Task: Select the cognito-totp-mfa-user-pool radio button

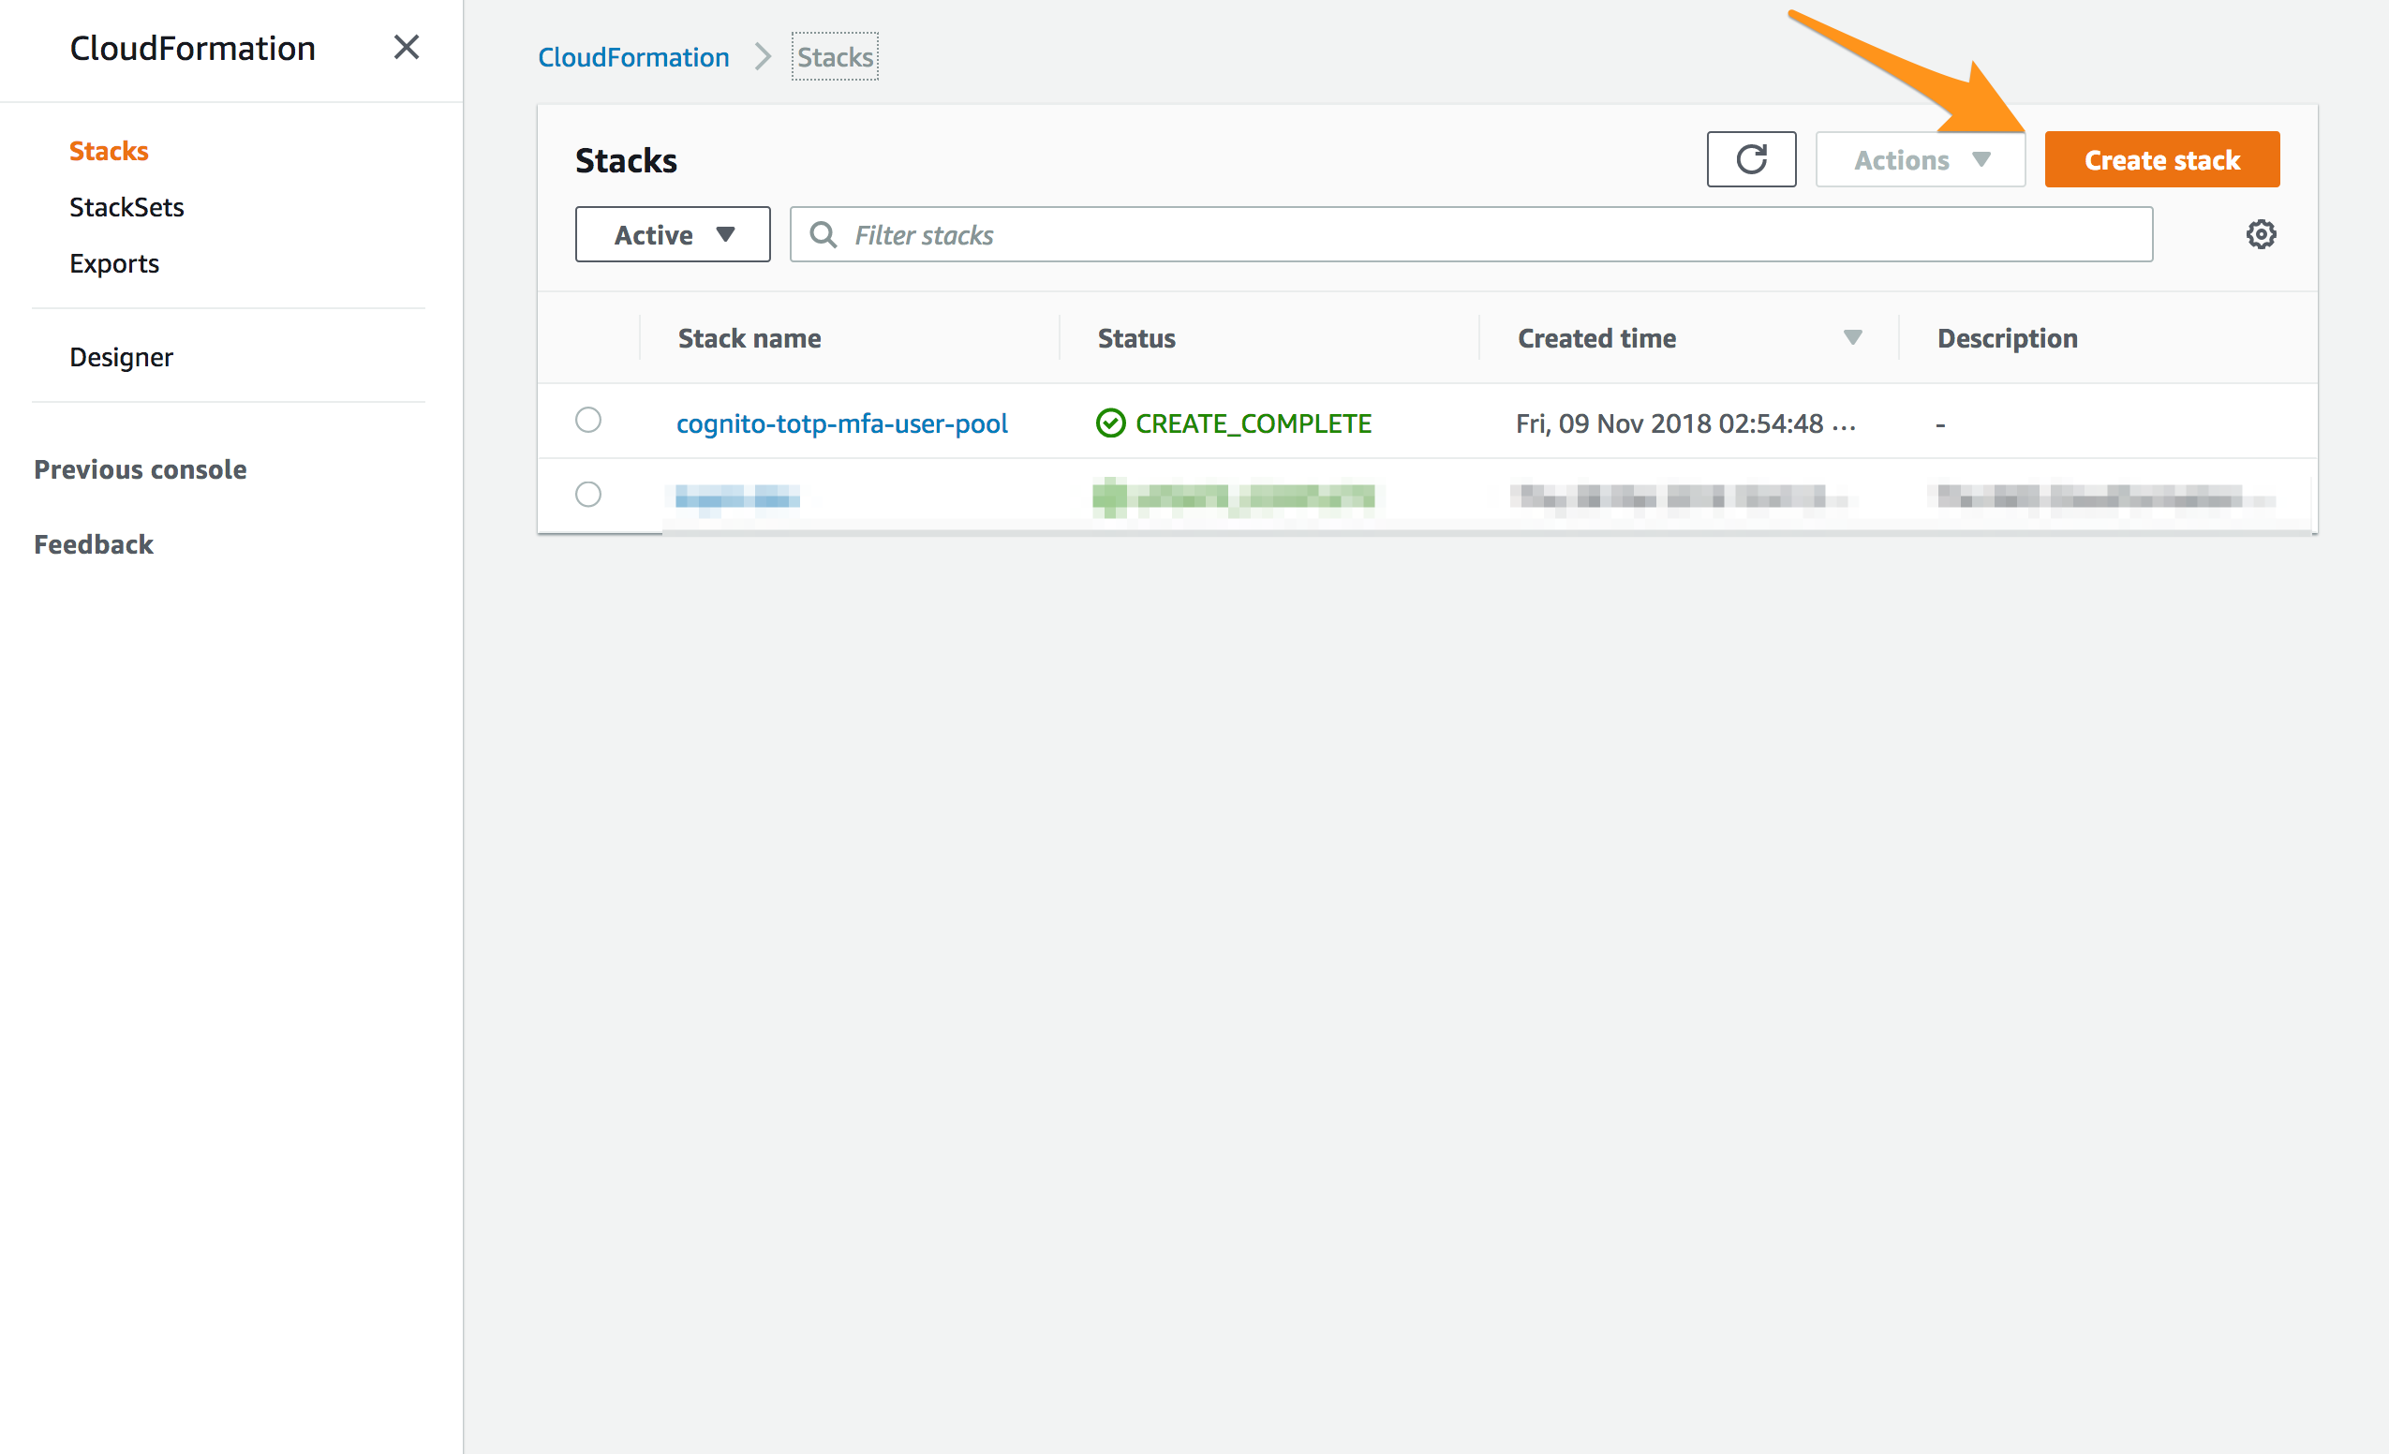Action: click(587, 421)
